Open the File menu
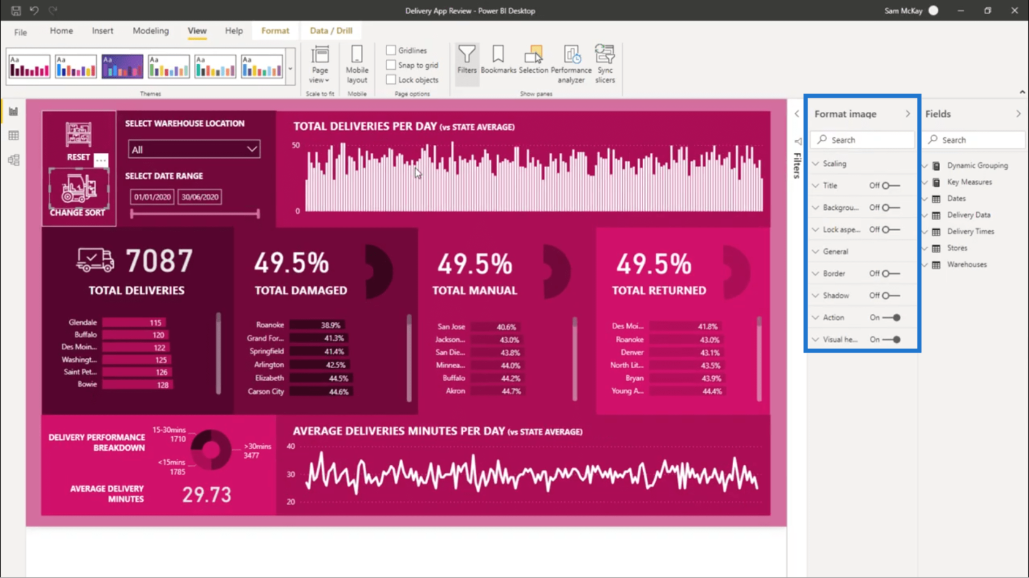The height and width of the screenshot is (578, 1029). (20, 32)
